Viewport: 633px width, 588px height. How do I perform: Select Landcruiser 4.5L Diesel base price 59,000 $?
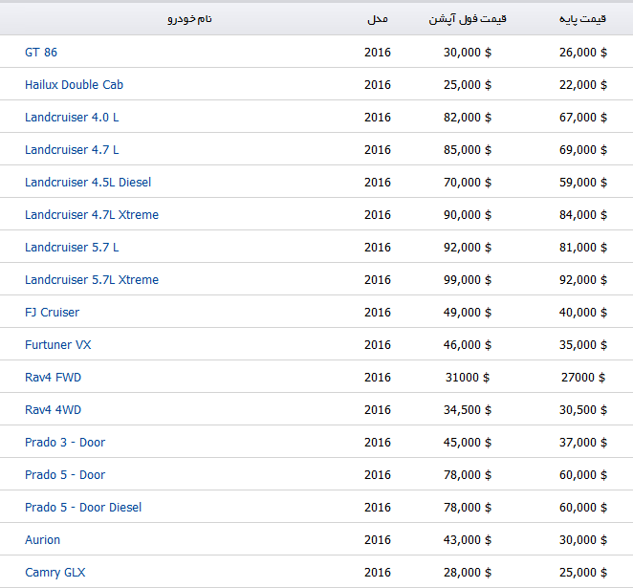[x=583, y=182]
